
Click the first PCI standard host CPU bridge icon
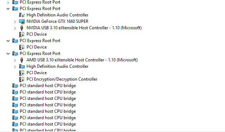click(x=15, y=86)
